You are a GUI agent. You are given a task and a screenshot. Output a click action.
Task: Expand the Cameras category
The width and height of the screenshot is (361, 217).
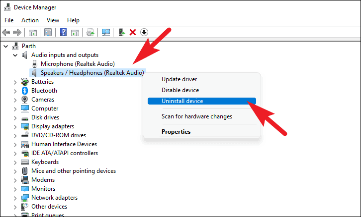point(15,100)
